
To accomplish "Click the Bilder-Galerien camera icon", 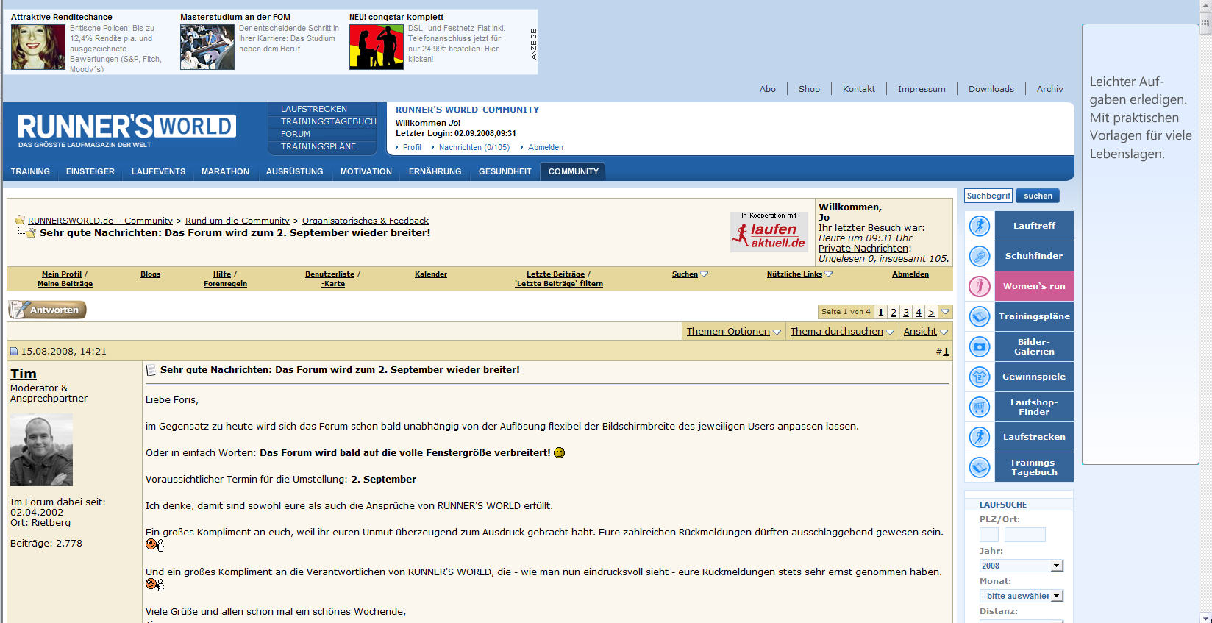I will [x=979, y=346].
